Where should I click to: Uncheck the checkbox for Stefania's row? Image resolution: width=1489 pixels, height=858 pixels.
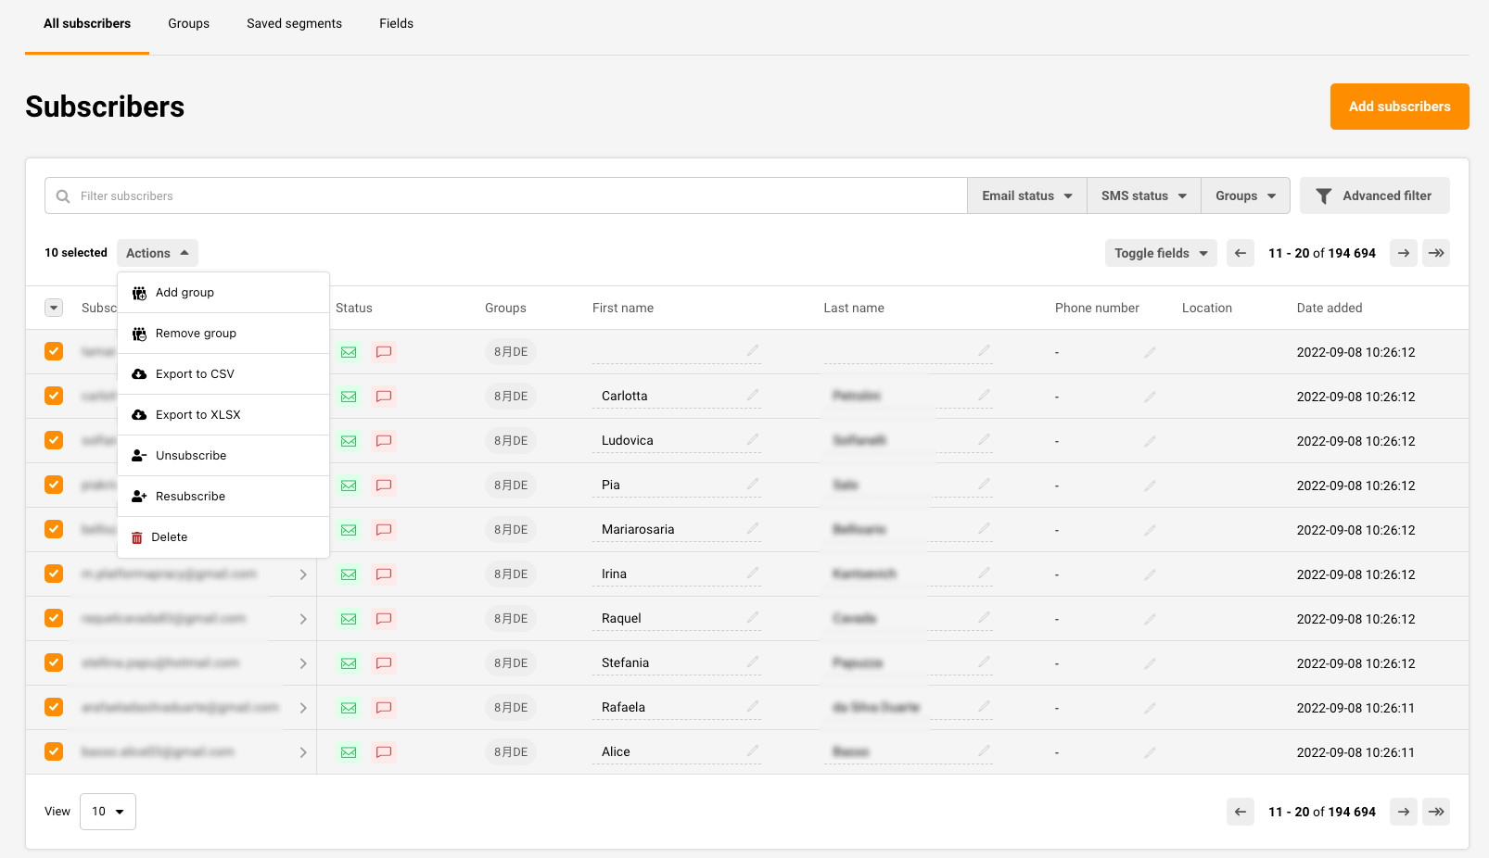click(54, 662)
